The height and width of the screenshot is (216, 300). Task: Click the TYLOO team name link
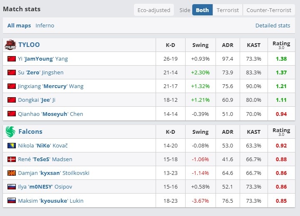coord(29,45)
